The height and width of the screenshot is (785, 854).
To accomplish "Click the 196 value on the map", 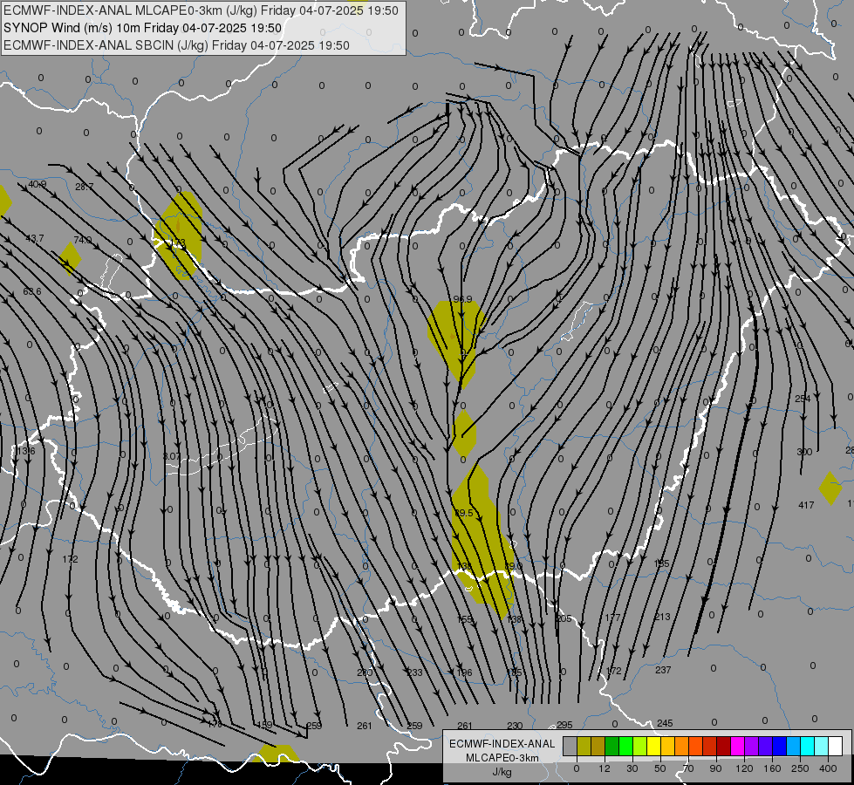I will [x=465, y=672].
